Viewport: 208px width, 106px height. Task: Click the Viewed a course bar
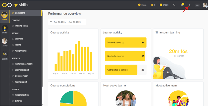pyautogui.click(x=126, y=42)
